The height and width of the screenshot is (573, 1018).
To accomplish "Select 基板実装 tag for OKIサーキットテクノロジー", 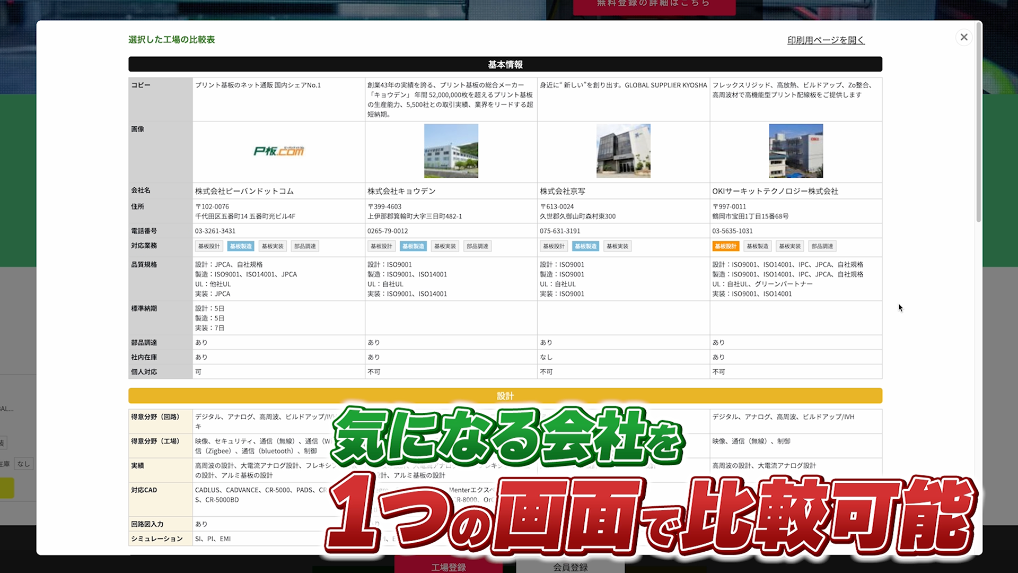I will (x=789, y=246).
